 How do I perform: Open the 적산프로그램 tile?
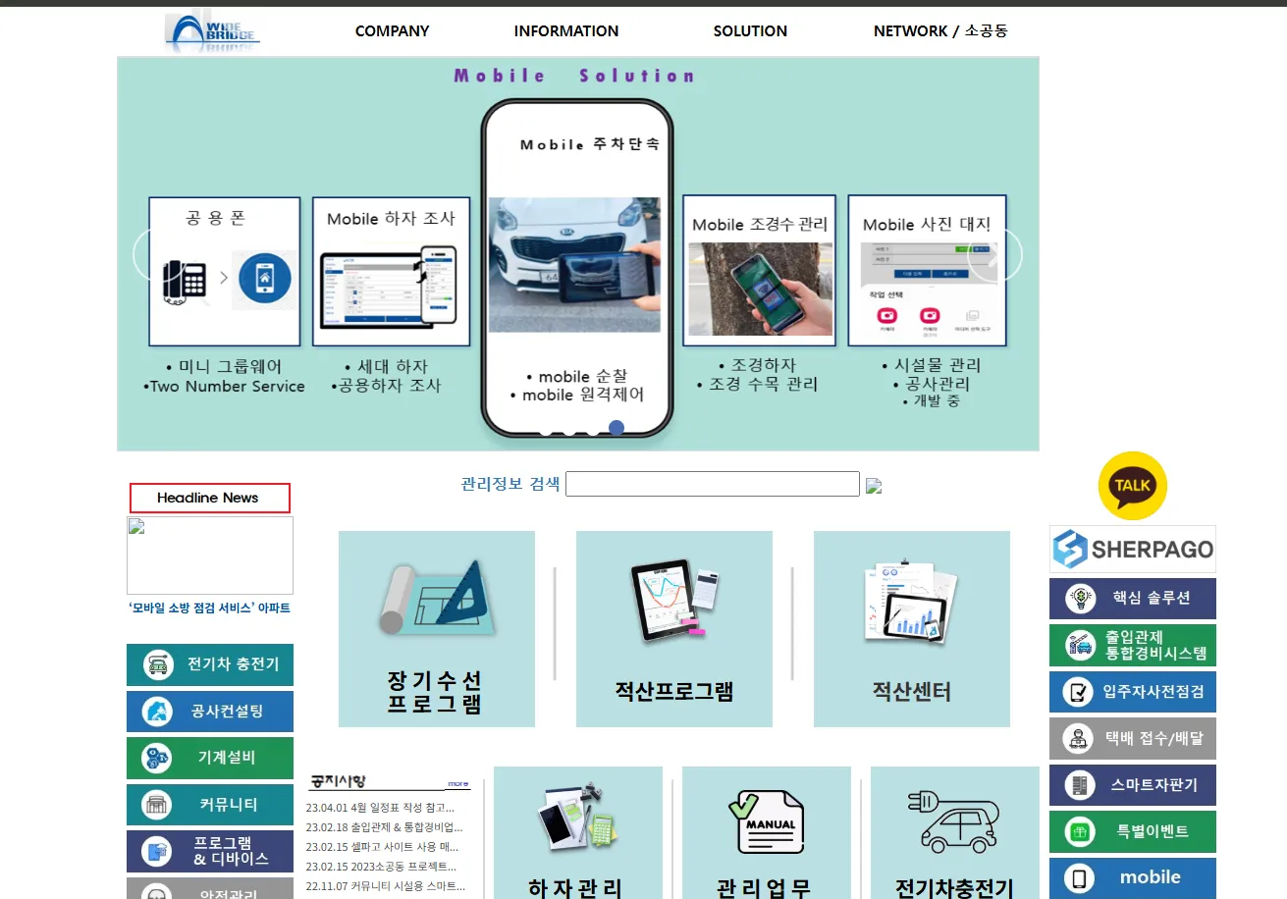pyautogui.click(x=674, y=629)
